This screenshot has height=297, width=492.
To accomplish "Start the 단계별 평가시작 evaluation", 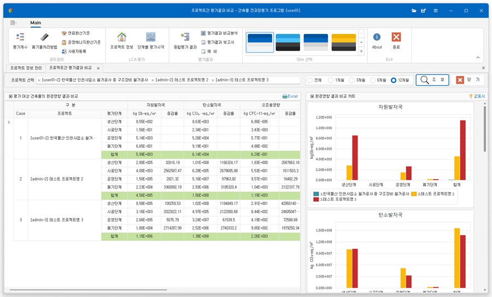I will 151,41.
